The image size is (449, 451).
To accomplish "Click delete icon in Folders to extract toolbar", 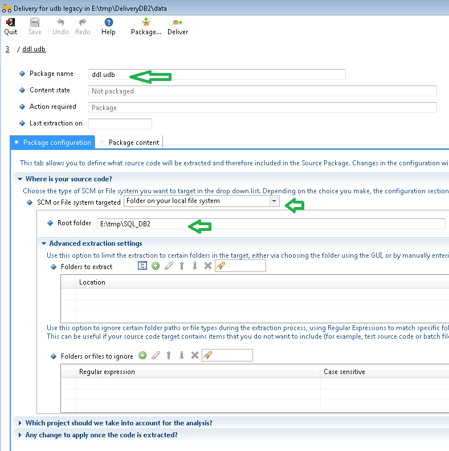I will point(207,266).
